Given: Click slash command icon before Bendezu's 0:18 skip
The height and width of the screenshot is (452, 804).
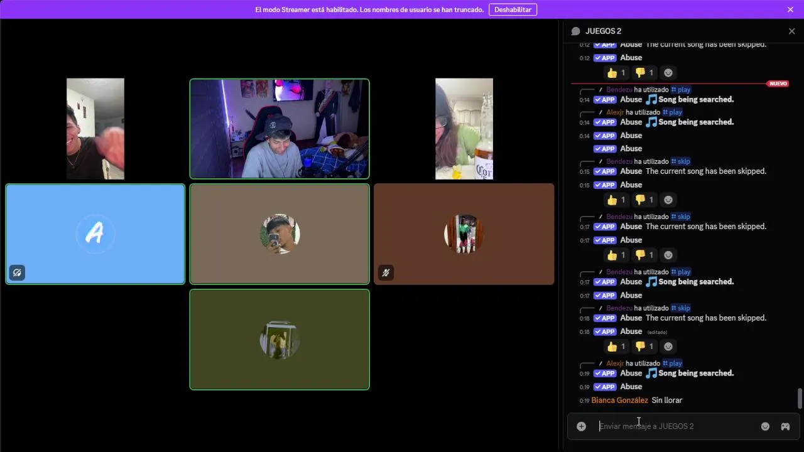Looking at the screenshot, I should click(x=601, y=308).
